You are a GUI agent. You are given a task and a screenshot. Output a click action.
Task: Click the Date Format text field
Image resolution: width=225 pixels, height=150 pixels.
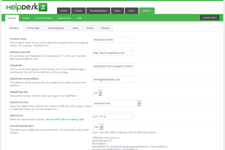[113, 116]
